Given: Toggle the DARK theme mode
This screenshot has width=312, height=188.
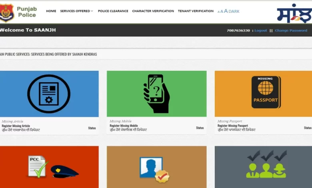Looking at the screenshot, I should click(234, 12).
